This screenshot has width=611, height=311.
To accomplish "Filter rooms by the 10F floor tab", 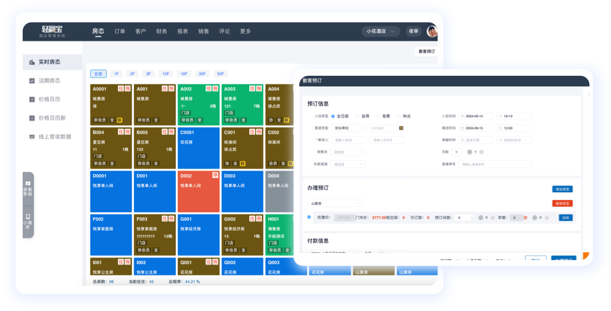I will tap(166, 74).
